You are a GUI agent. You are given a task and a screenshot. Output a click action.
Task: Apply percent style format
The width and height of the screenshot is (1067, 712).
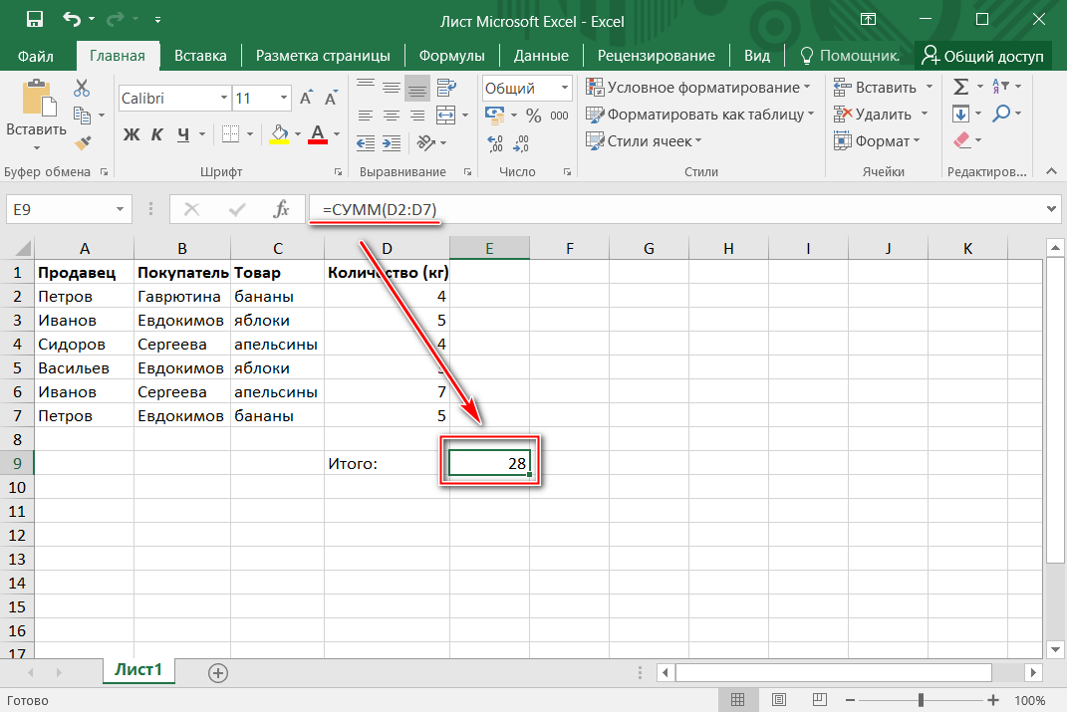coord(534,115)
